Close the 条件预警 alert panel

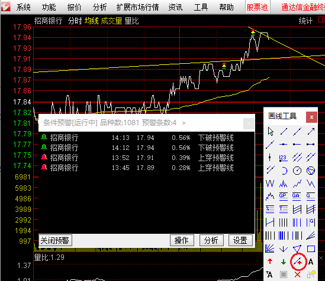coord(249,123)
